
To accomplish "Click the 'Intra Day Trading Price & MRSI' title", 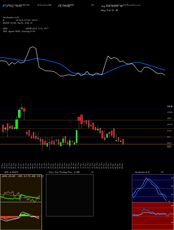I will [x=71, y=172].
